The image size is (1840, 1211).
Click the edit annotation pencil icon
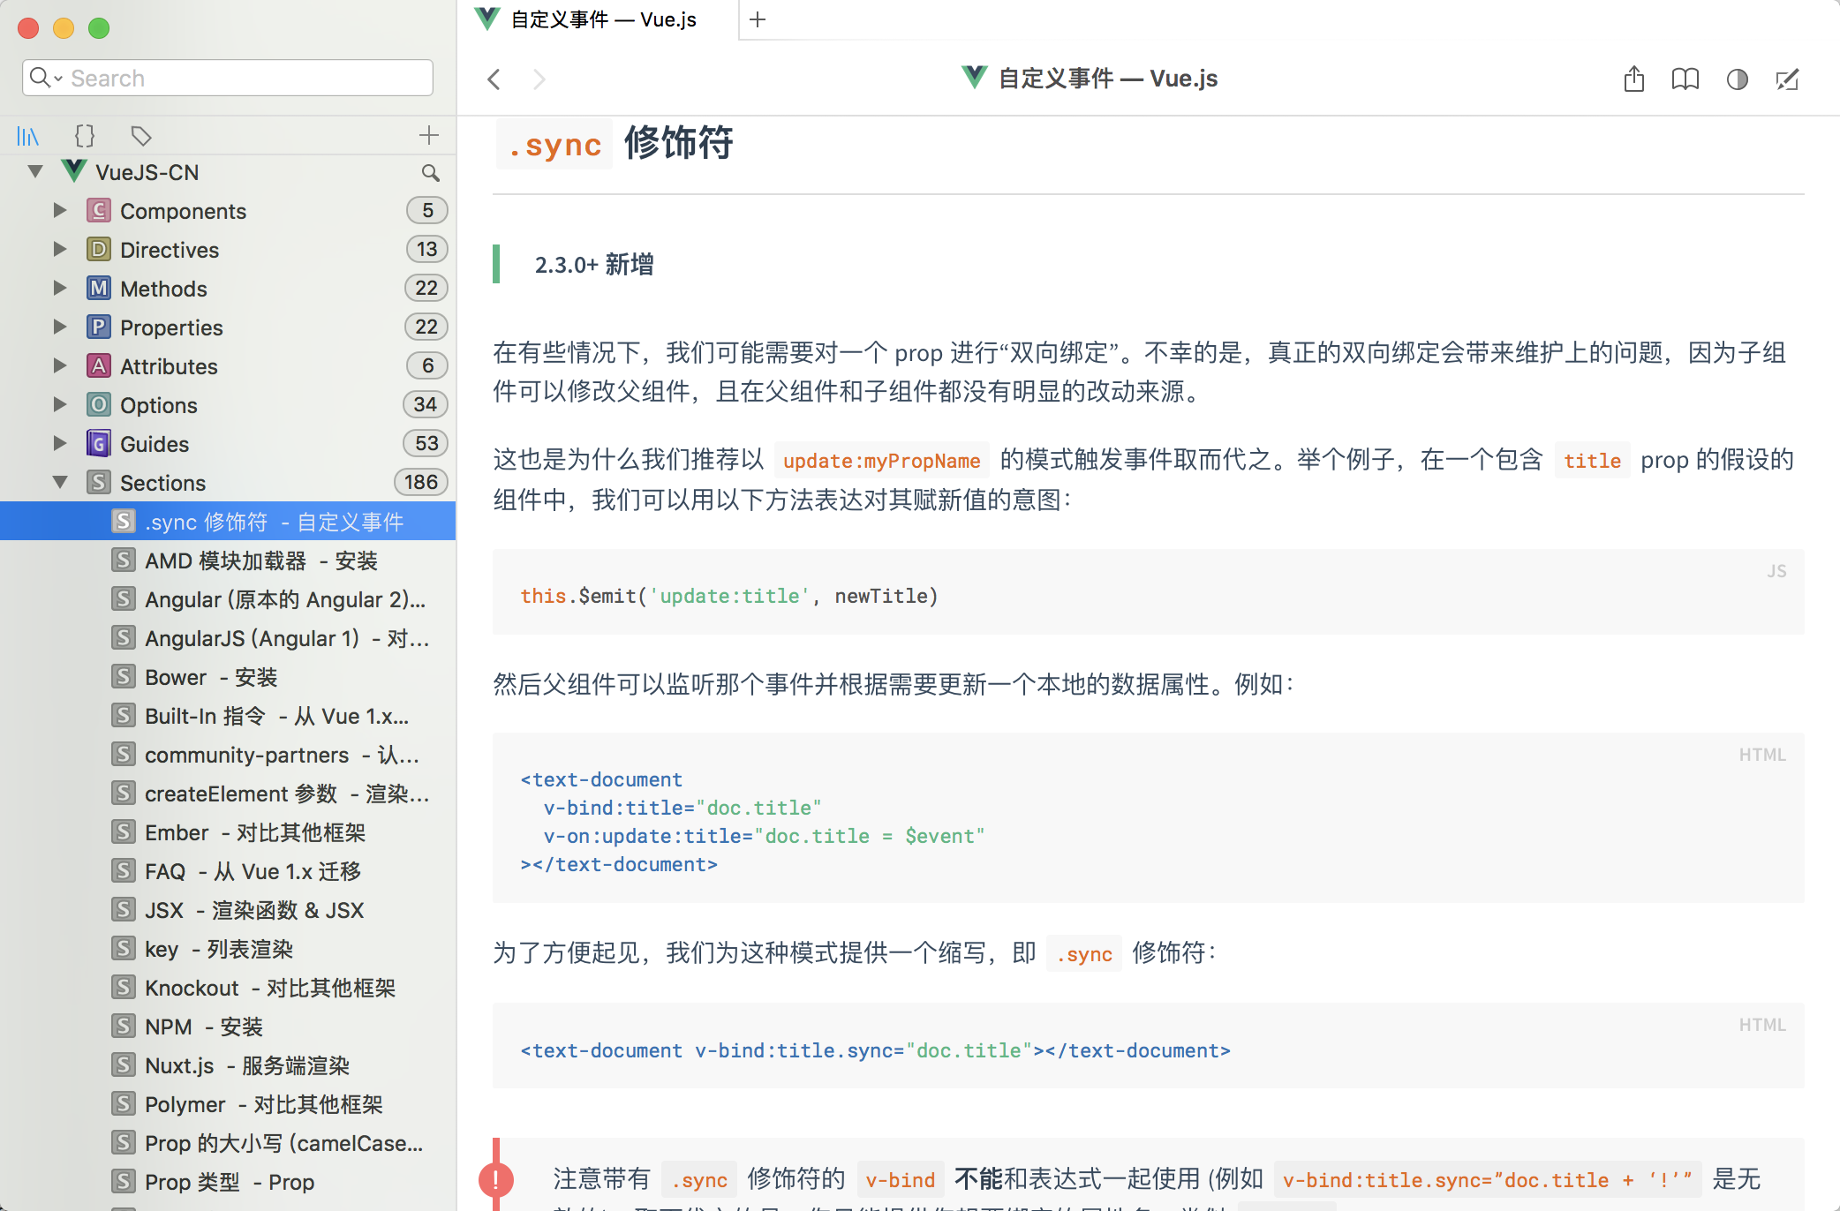click(x=1787, y=79)
